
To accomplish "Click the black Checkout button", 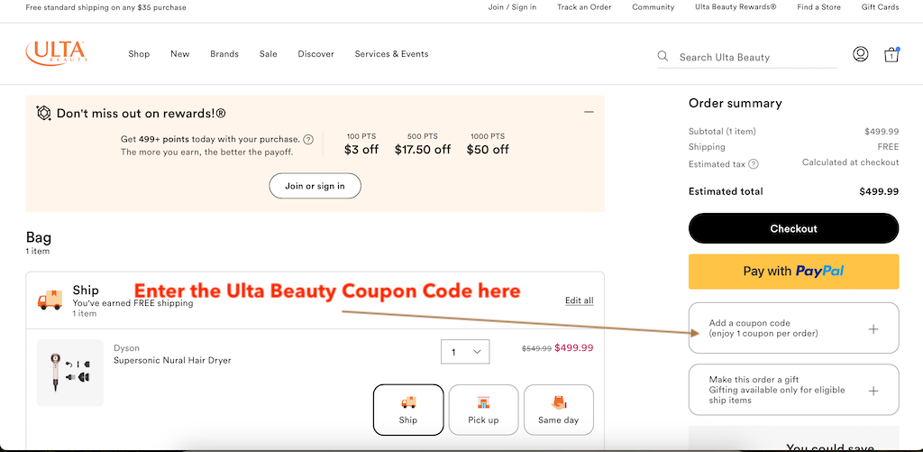I will (793, 228).
